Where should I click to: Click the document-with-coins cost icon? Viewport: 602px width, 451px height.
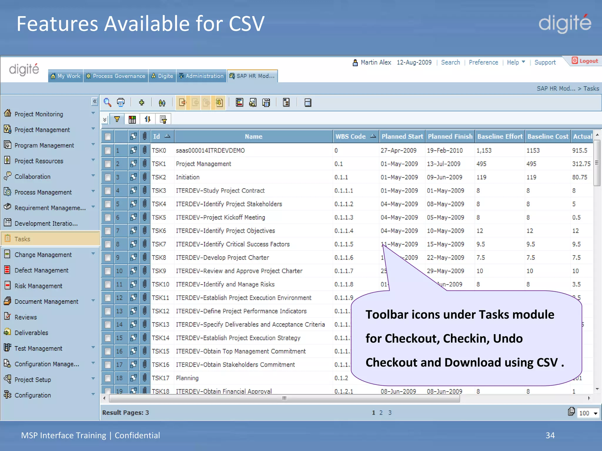pyautogui.click(x=253, y=102)
